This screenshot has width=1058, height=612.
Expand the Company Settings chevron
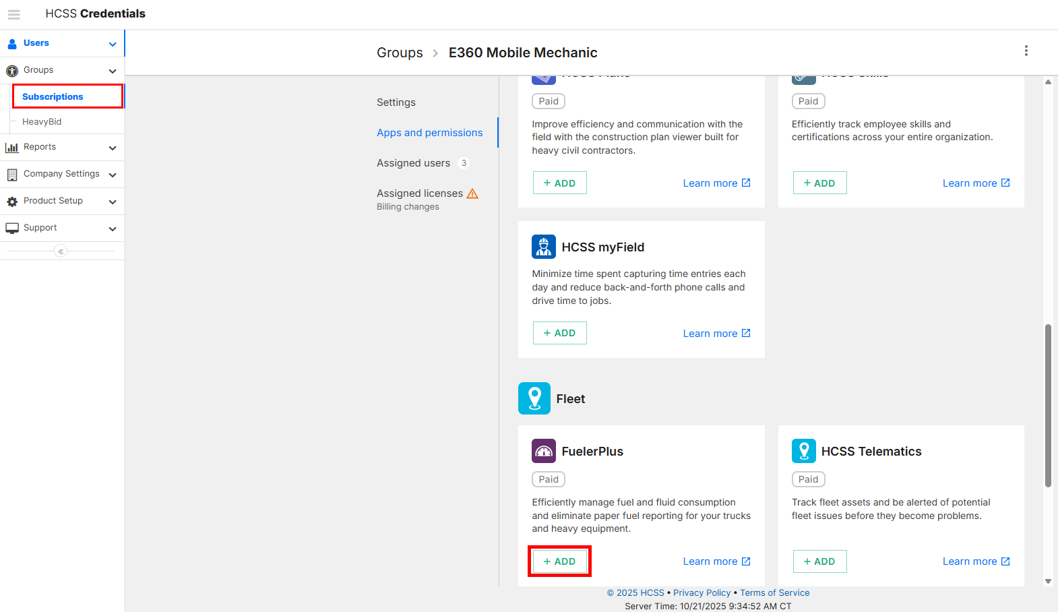113,175
